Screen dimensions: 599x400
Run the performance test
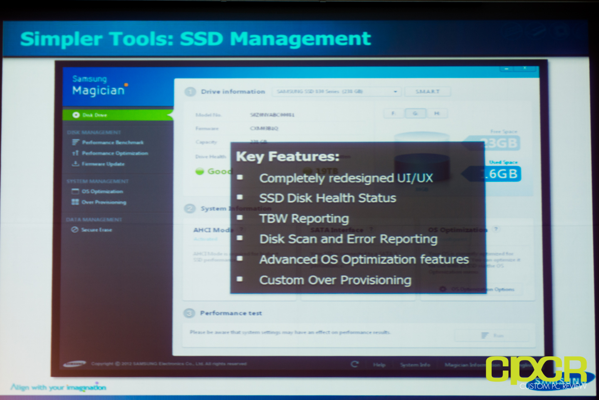pos(492,335)
